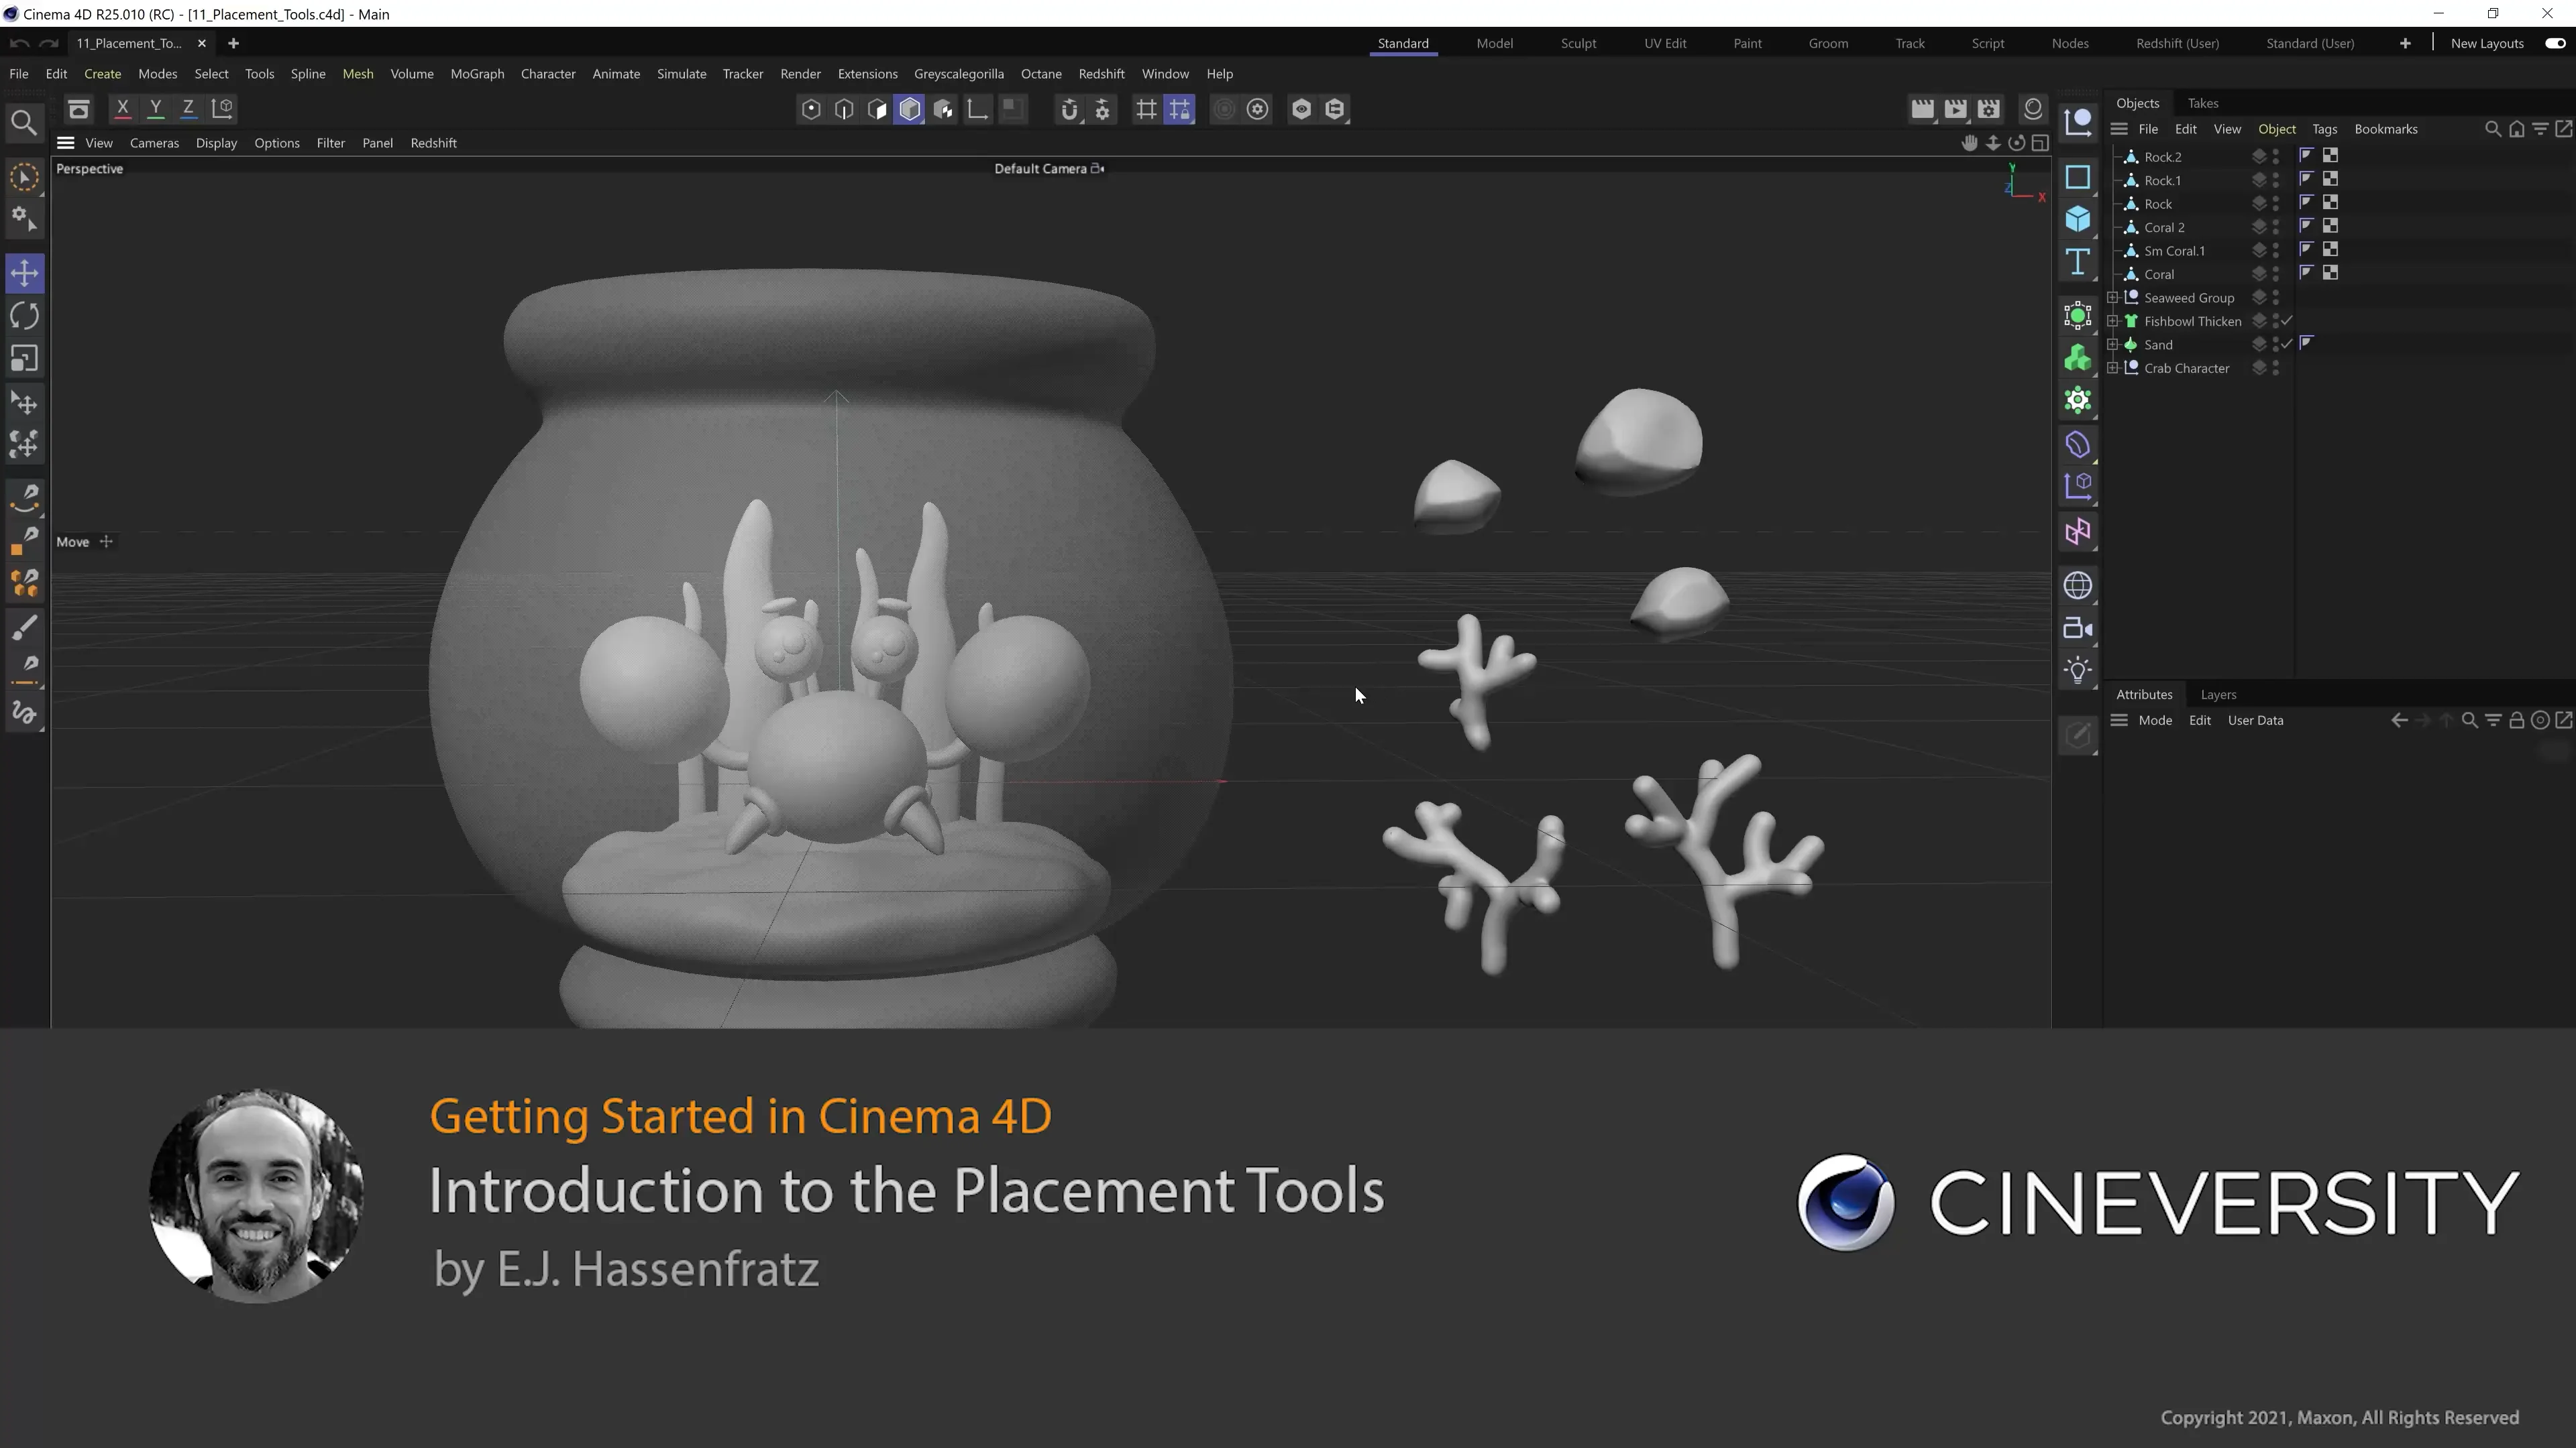Toggle the New Layouts switch
2576x1448 pixels.
(2555, 43)
